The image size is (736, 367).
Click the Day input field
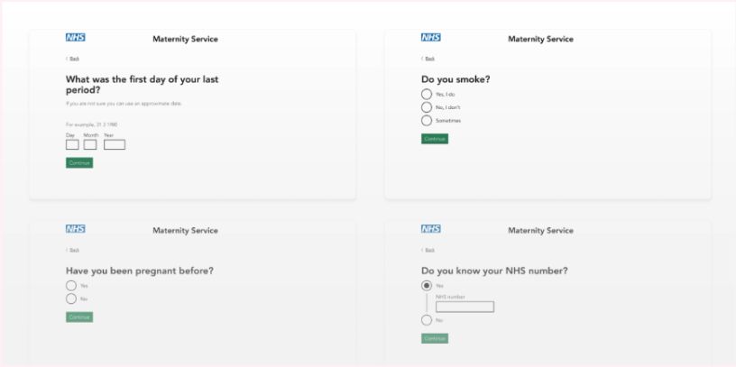72,144
